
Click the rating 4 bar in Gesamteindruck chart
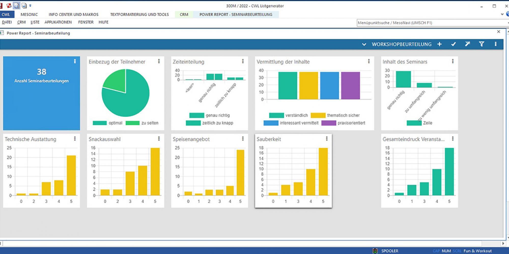click(x=437, y=182)
